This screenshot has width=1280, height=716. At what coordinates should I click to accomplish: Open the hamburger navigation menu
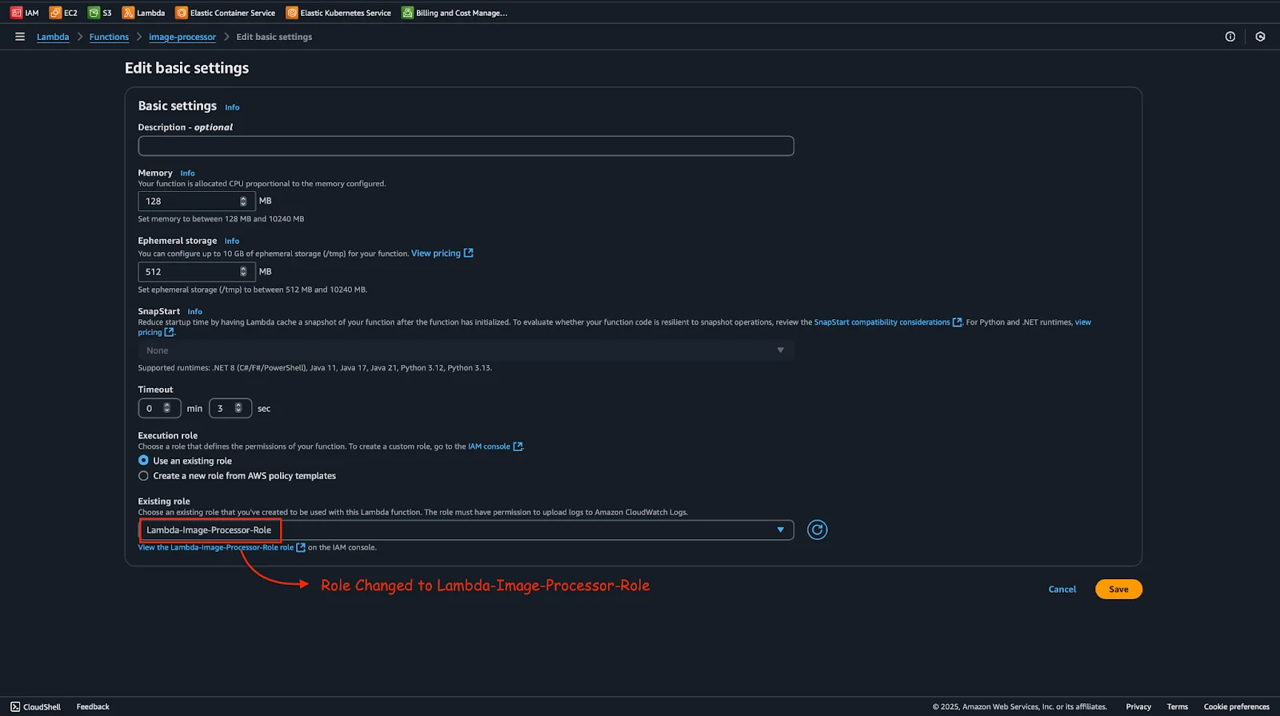[20, 37]
